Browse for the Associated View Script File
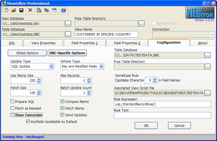217x141 pixels. pos(208,93)
